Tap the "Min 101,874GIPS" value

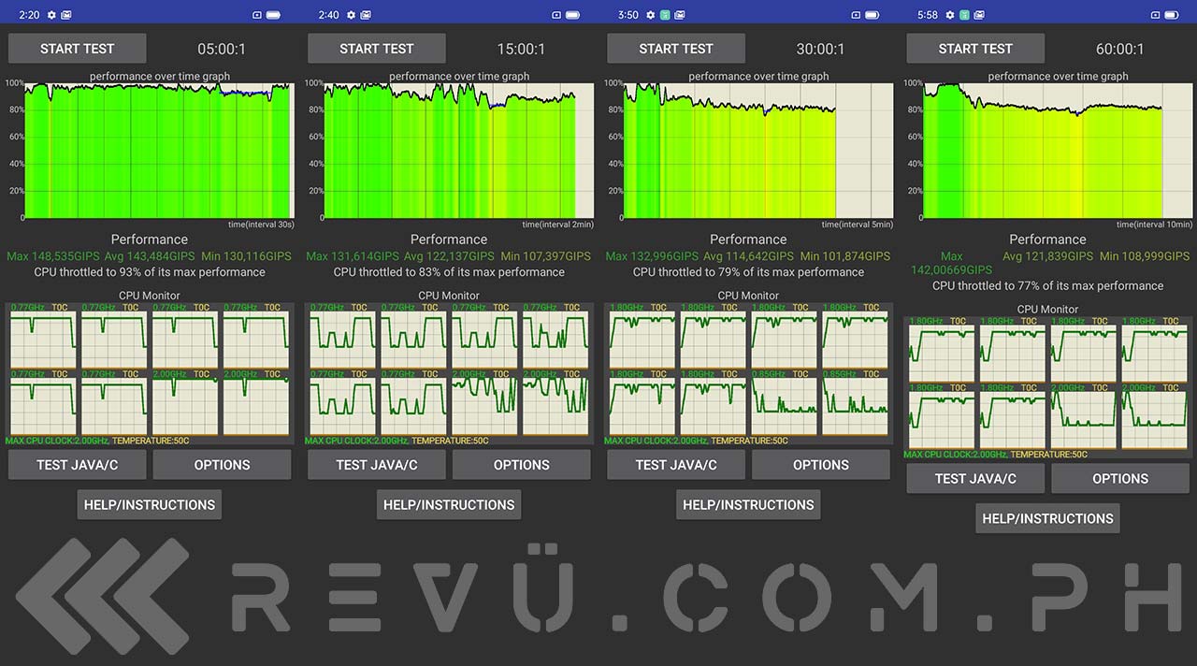[845, 256]
